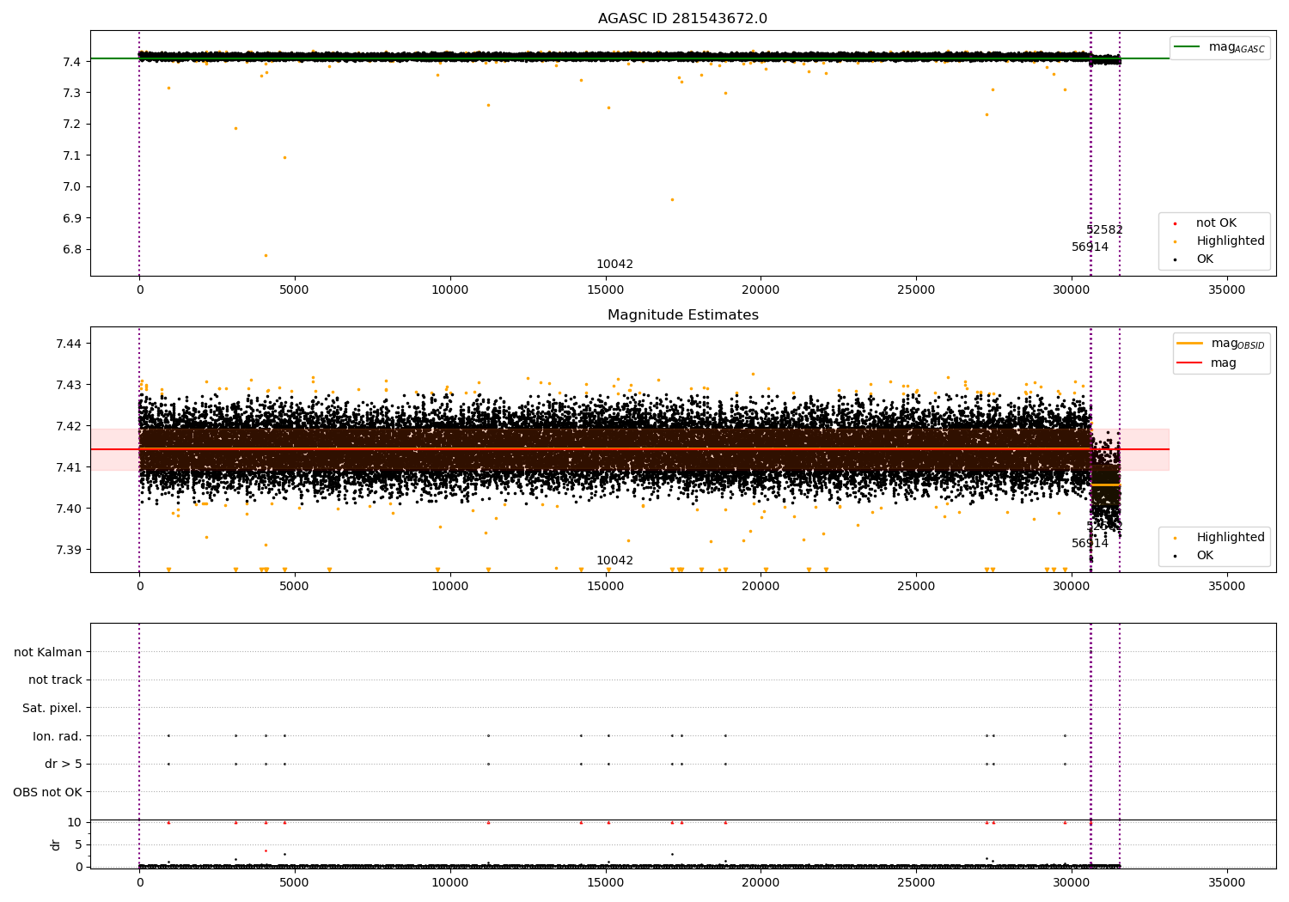Click 'not OK' legend entry in top plot
Screen dimensions: 1289x902
1216,223
